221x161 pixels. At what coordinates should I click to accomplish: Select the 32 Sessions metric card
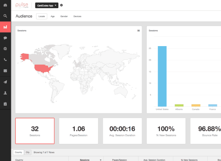[x=35, y=131]
